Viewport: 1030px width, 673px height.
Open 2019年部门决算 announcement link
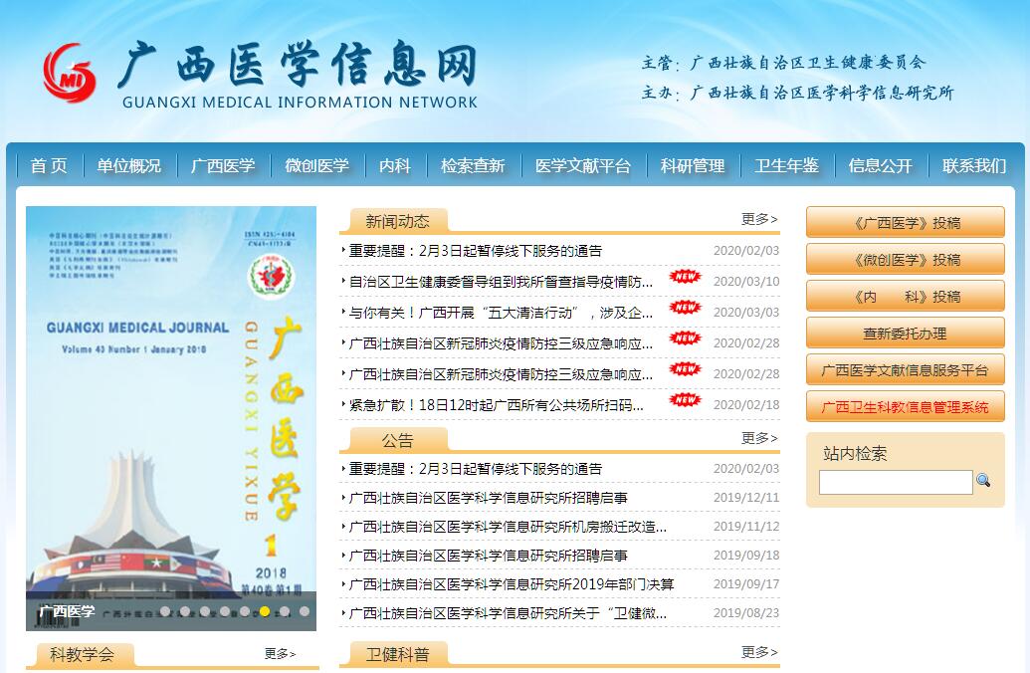coord(511,584)
